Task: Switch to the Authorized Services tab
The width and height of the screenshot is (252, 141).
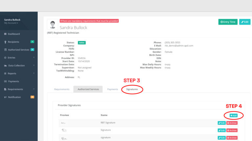Action: coord(88,89)
